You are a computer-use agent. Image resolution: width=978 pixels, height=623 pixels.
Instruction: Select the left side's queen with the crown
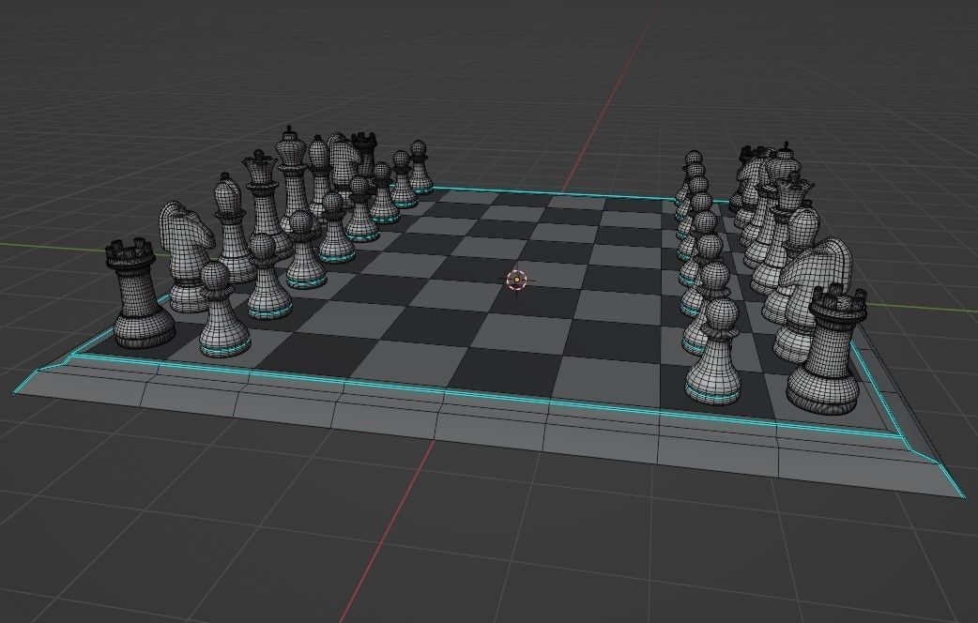(264, 203)
